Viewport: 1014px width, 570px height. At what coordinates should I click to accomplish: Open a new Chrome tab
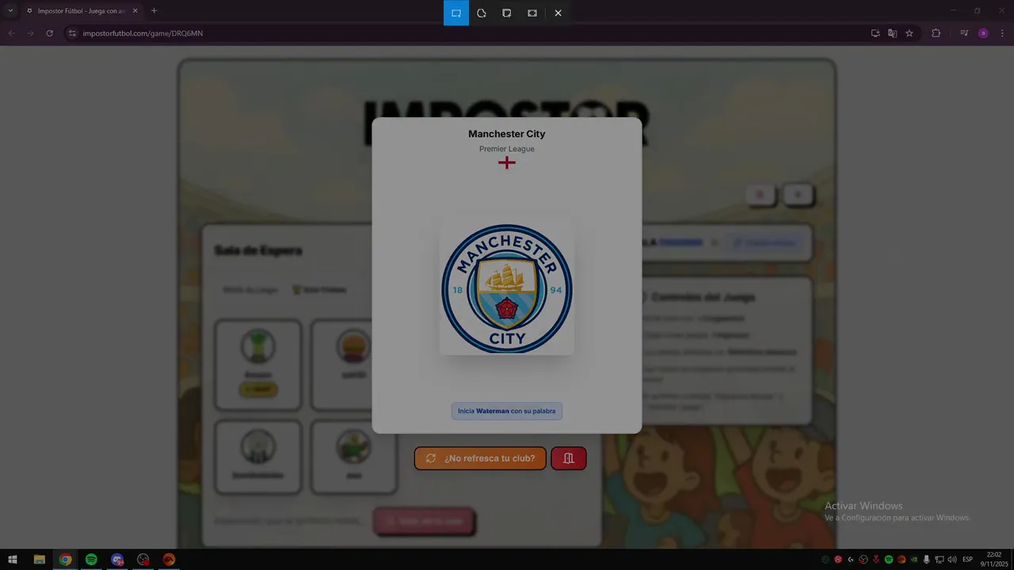coord(154,11)
